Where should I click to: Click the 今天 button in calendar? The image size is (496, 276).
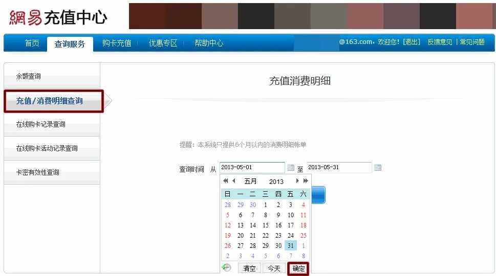click(x=274, y=268)
